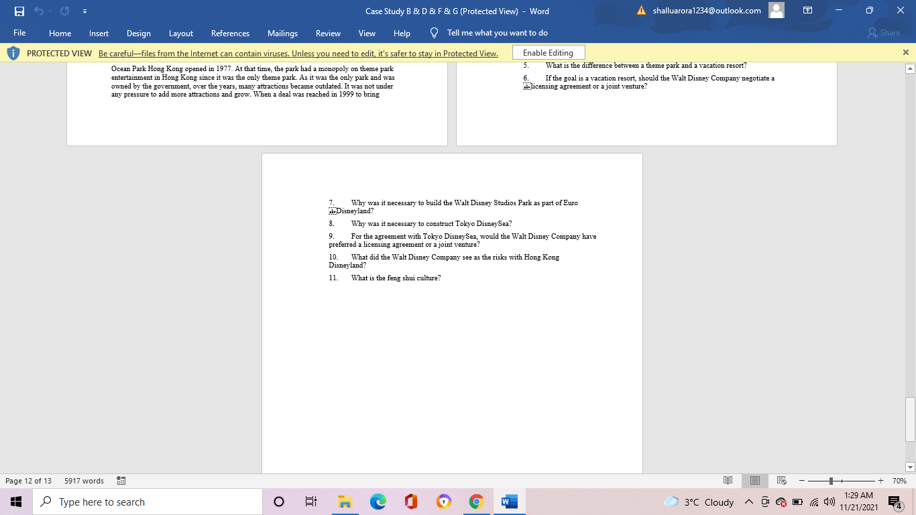Click the Undo icon

coord(40,11)
